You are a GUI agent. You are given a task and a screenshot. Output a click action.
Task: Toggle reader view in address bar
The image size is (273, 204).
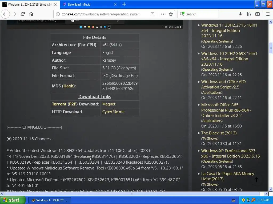(x=152, y=14)
